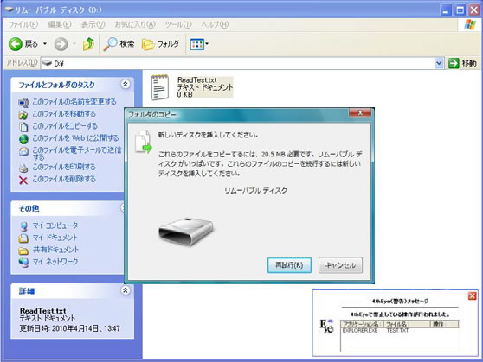
Task: Open the address bar dropdown arrow
Action: tap(439, 63)
